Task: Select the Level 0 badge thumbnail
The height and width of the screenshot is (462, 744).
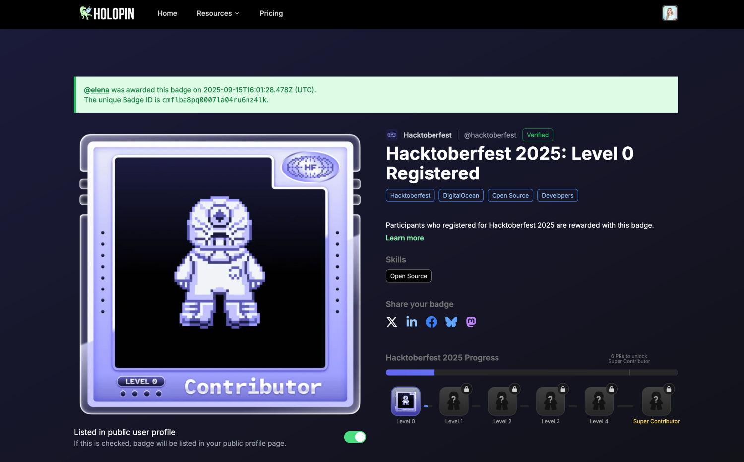Action: click(x=405, y=402)
